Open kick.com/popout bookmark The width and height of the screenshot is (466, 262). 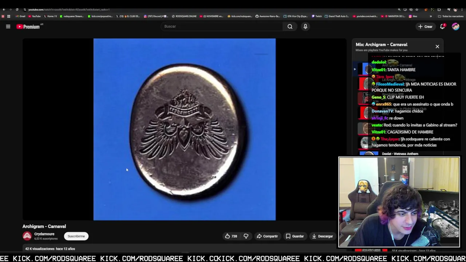(x=100, y=16)
